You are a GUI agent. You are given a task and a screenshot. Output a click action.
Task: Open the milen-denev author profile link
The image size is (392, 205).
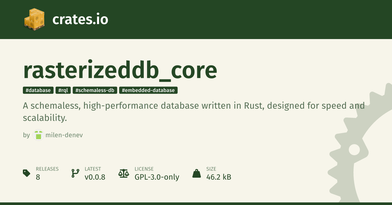point(64,135)
